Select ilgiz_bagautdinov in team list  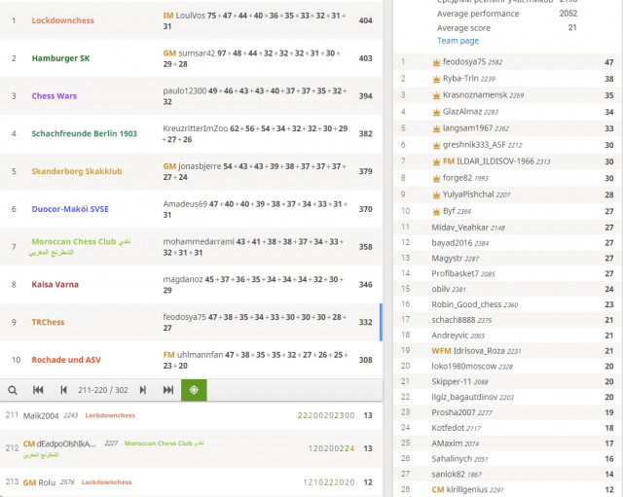coord(464,397)
